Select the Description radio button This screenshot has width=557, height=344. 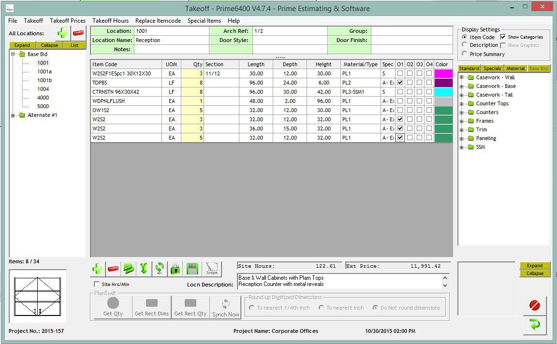tap(464, 45)
